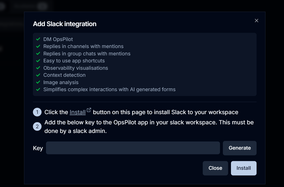Click the Close button at dialog bottom

click(x=215, y=168)
